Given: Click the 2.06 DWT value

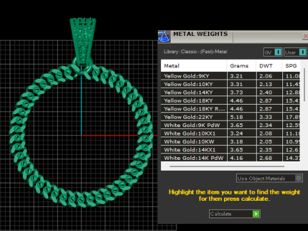Looking at the screenshot, I should point(266,76).
